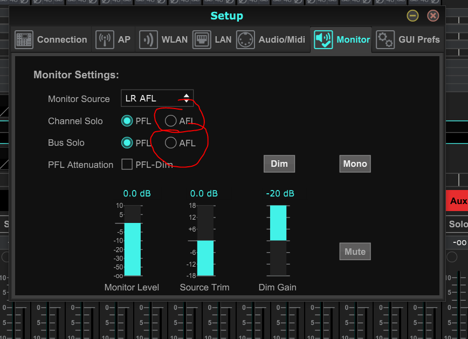Click the -oo level readout in mixer
This screenshot has height=339, width=468.
(458, 242)
